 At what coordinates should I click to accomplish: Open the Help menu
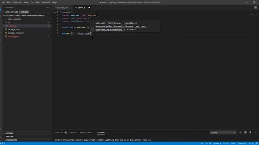pos(54,2)
